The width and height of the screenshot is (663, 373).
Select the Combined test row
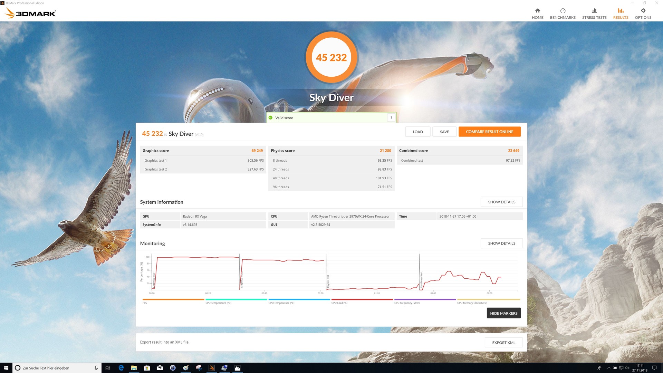coord(460,161)
